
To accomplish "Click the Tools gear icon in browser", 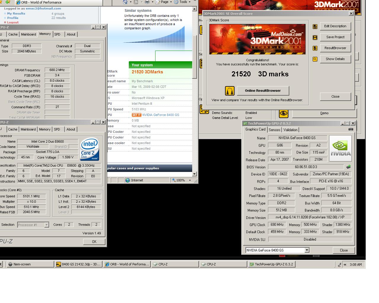I will [x=176, y=2].
